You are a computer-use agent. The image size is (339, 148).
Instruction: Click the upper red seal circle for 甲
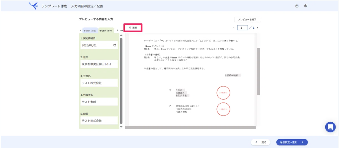pyautogui.click(x=223, y=93)
